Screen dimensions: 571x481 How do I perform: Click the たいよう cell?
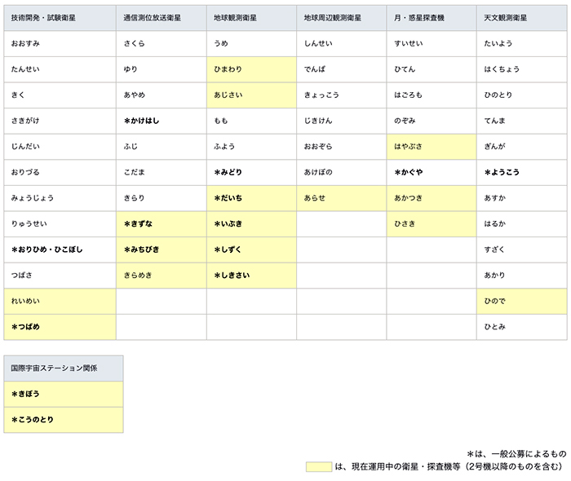522,44
